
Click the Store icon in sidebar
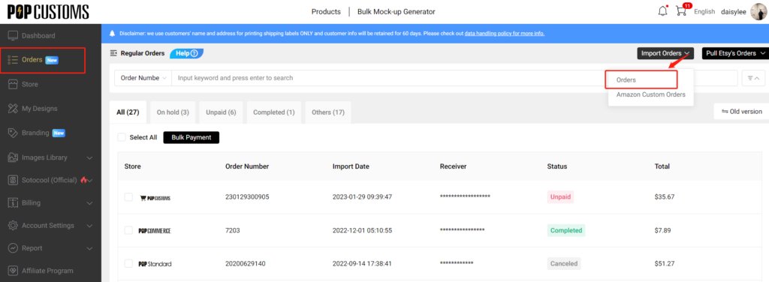click(14, 84)
